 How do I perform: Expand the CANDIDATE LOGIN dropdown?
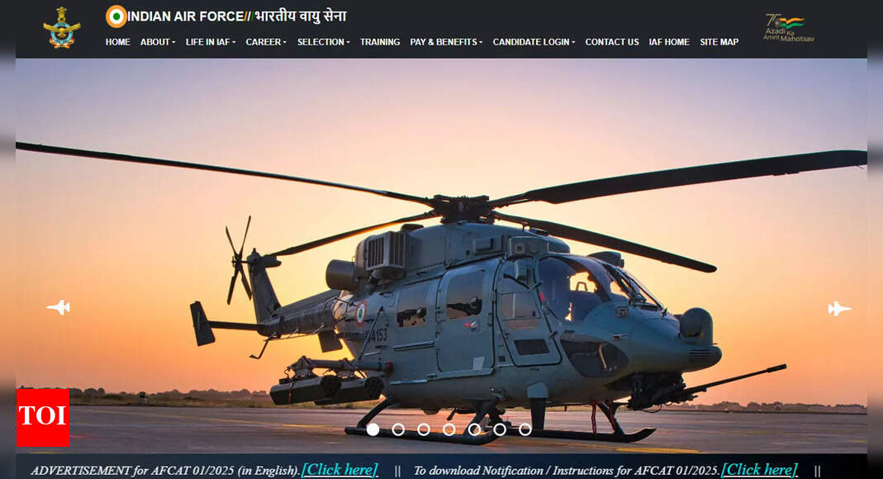coord(534,42)
